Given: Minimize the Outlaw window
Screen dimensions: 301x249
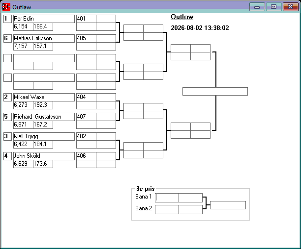Looking at the screenshot, I should coord(257,7).
